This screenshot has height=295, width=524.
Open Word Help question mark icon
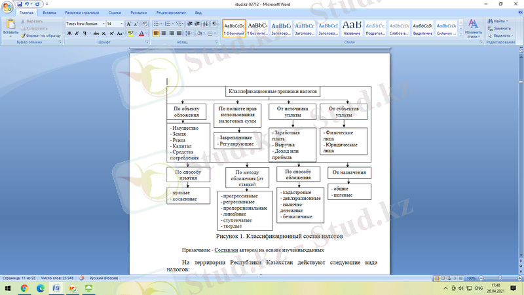(x=520, y=12)
